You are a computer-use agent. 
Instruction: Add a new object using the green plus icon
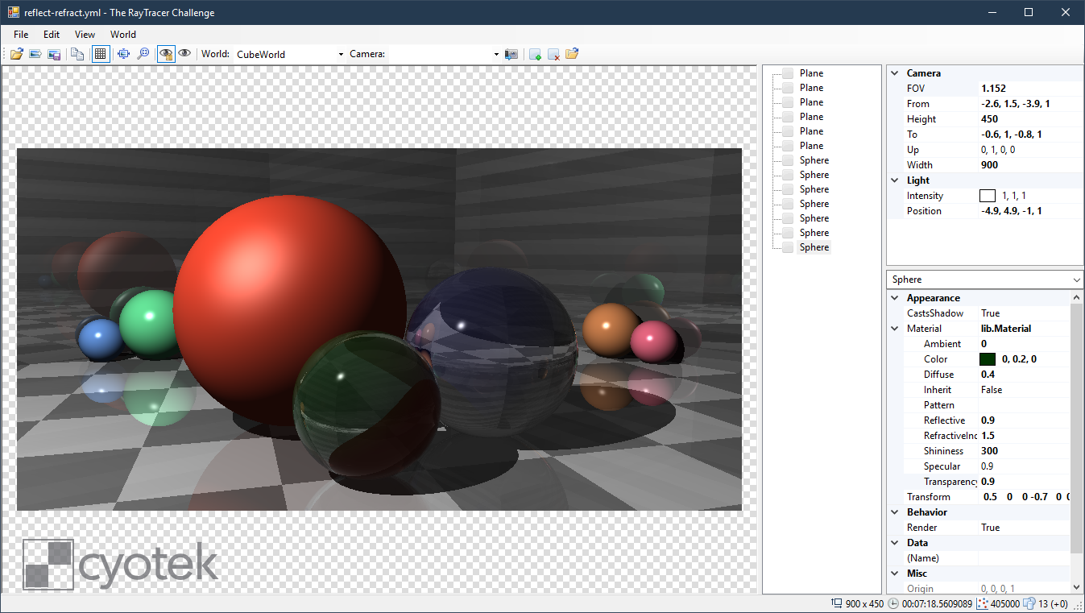pyautogui.click(x=534, y=54)
